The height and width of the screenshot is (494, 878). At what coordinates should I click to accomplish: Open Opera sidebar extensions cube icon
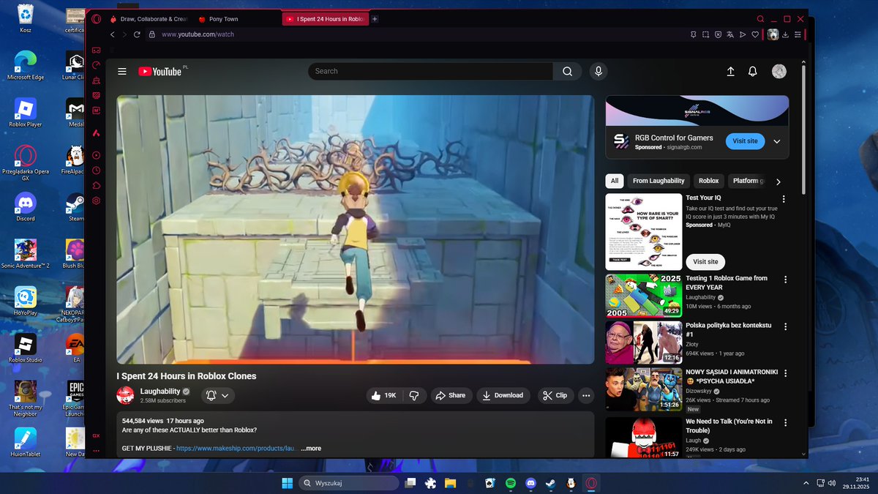pyautogui.click(x=96, y=186)
